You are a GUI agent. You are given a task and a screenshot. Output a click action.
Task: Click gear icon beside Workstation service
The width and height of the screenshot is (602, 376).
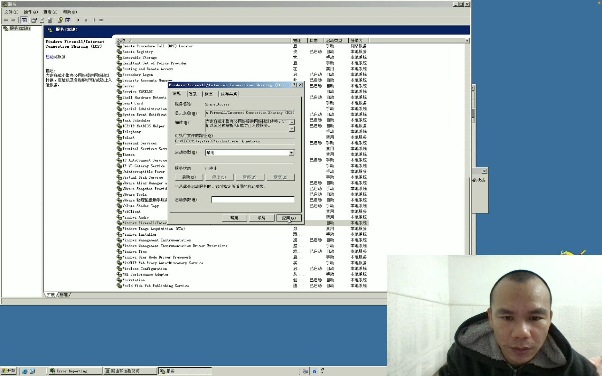click(x=119, y=280)
